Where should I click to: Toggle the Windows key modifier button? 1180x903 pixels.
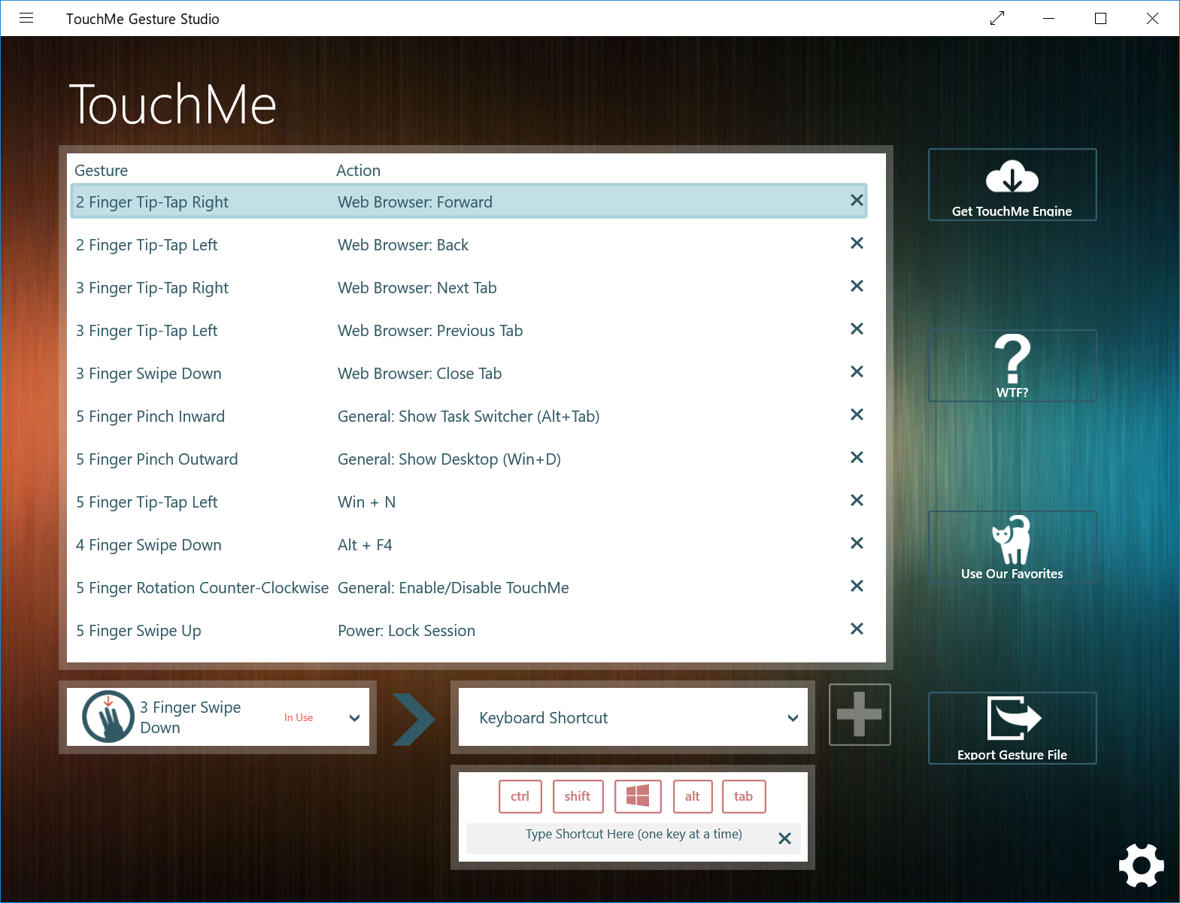click(638, 796)
